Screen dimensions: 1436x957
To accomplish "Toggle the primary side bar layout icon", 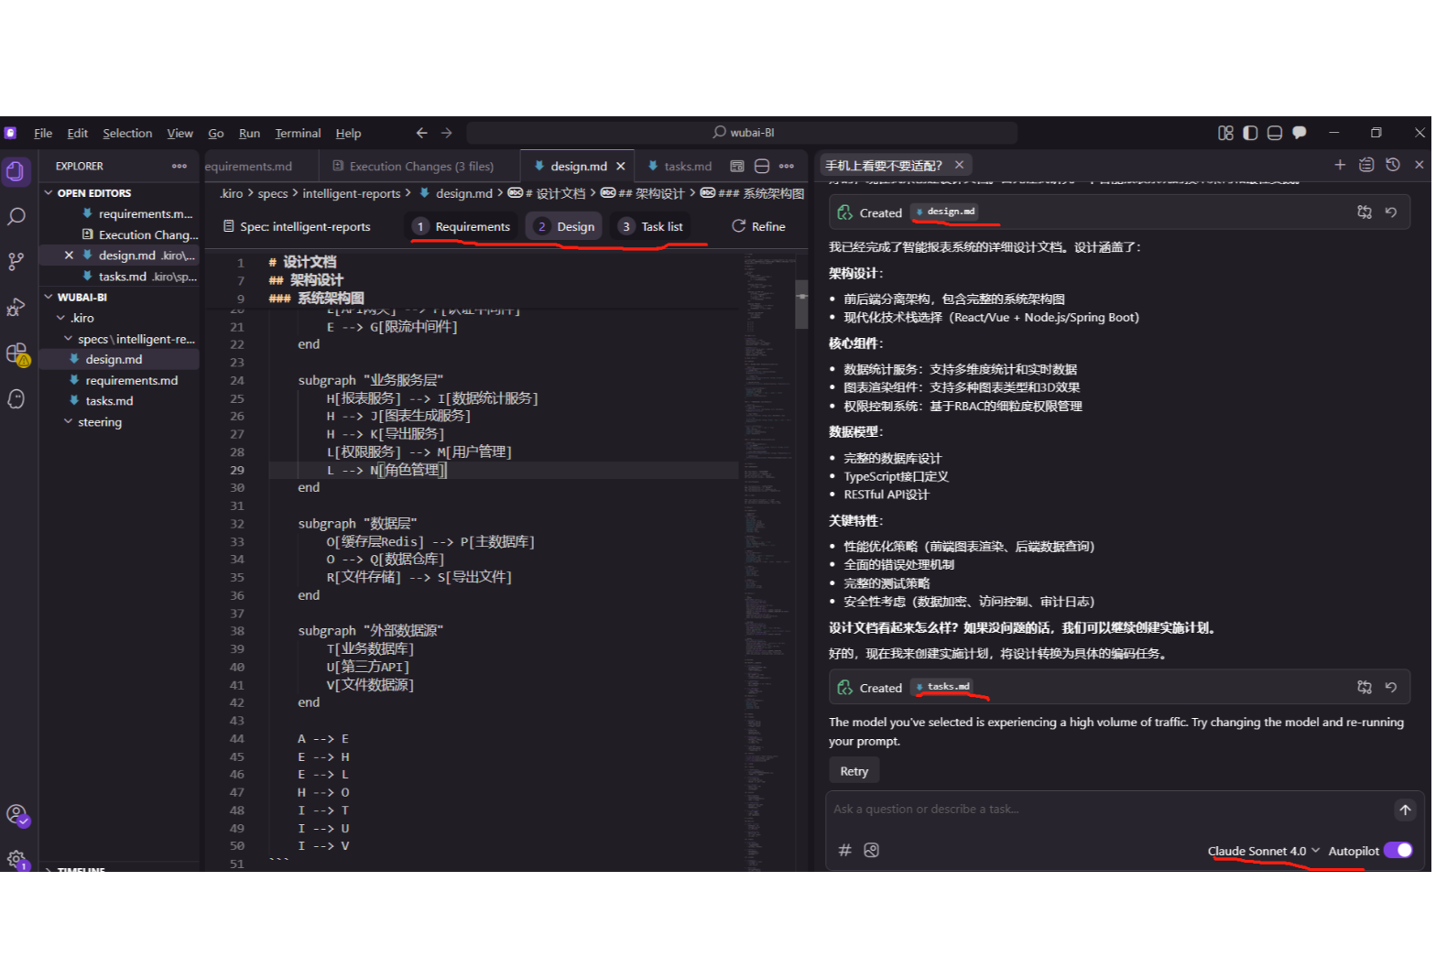I will (x=1250, y=133).
